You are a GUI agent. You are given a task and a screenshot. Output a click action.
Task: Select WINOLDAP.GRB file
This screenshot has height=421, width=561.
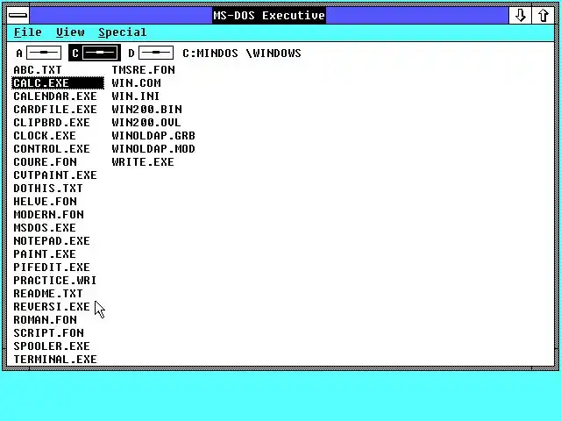click(153, 136)
